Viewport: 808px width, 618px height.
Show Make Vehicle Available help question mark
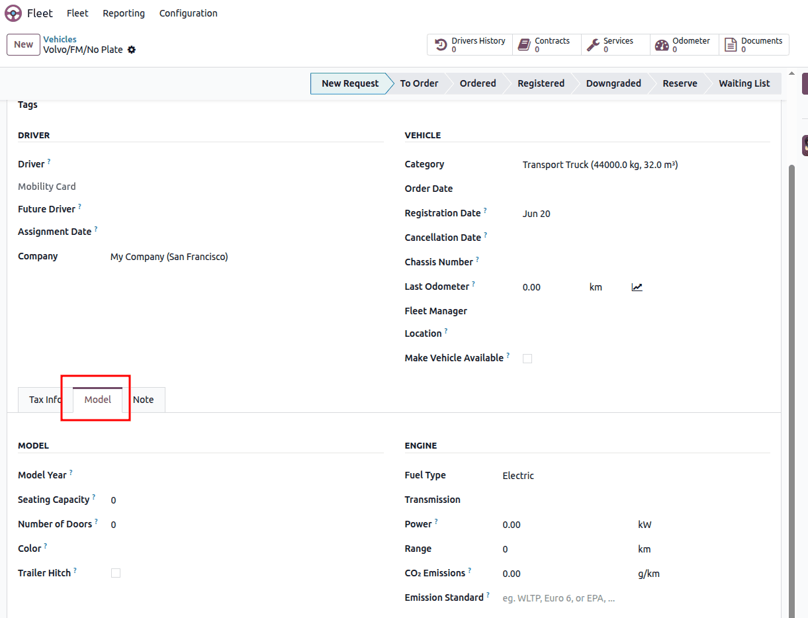[x=508, y=355]
